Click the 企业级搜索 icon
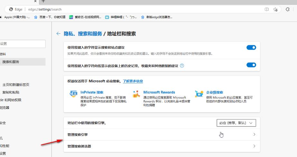Viewport: 297px width, 157px height. click(199, 93)
